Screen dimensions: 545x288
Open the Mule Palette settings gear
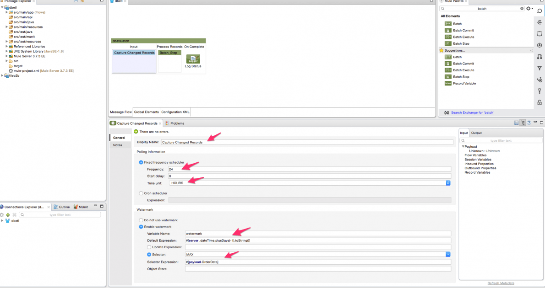click(529, 8)
